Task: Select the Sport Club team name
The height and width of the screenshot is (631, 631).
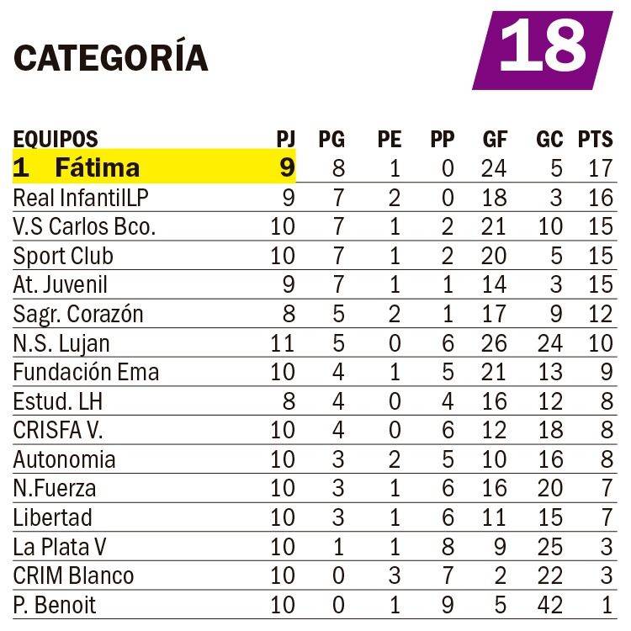Action: pyautogui.click(x=63, y=256)
